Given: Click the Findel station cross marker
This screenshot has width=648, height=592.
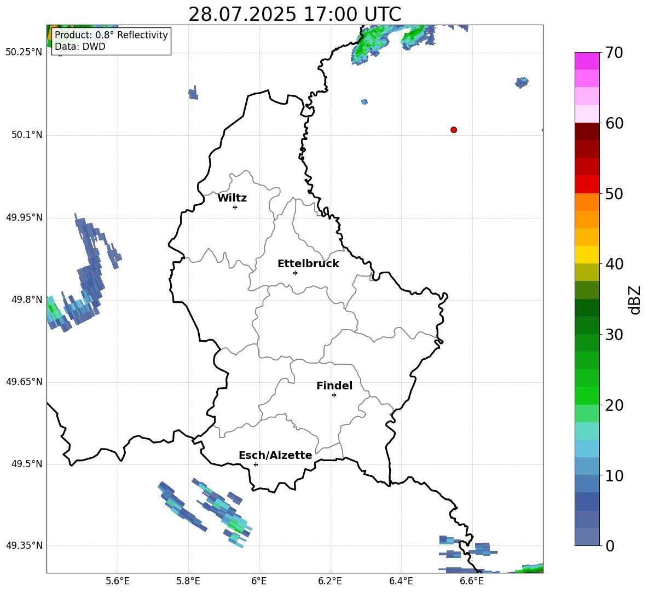Looking at the screenshot, I should 334,395.
